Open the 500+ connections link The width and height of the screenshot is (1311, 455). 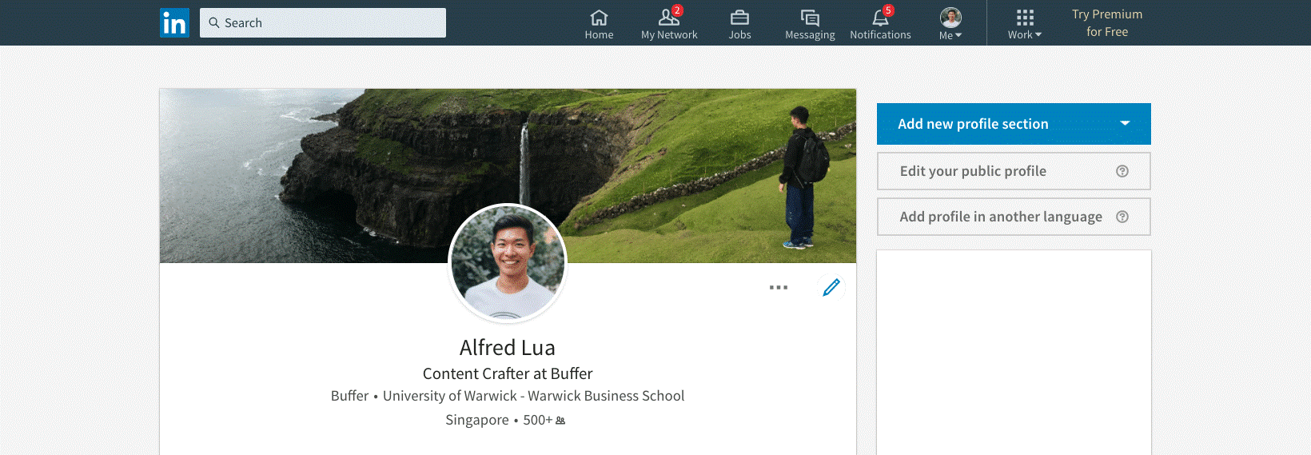[544, 420]
